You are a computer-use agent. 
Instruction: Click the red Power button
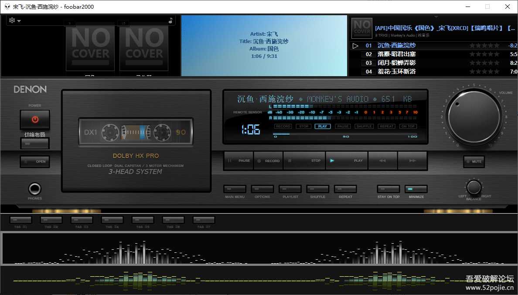[35, 119]
